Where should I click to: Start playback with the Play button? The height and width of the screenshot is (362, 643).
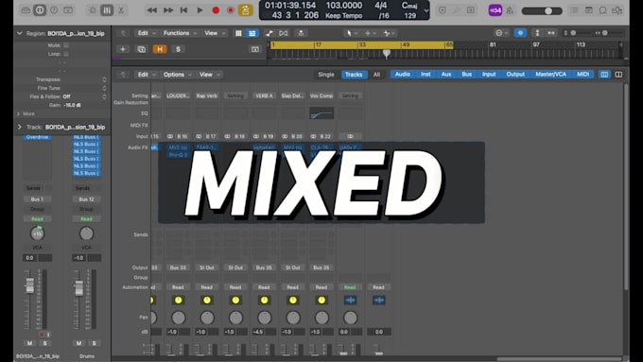tap(200, 10)
